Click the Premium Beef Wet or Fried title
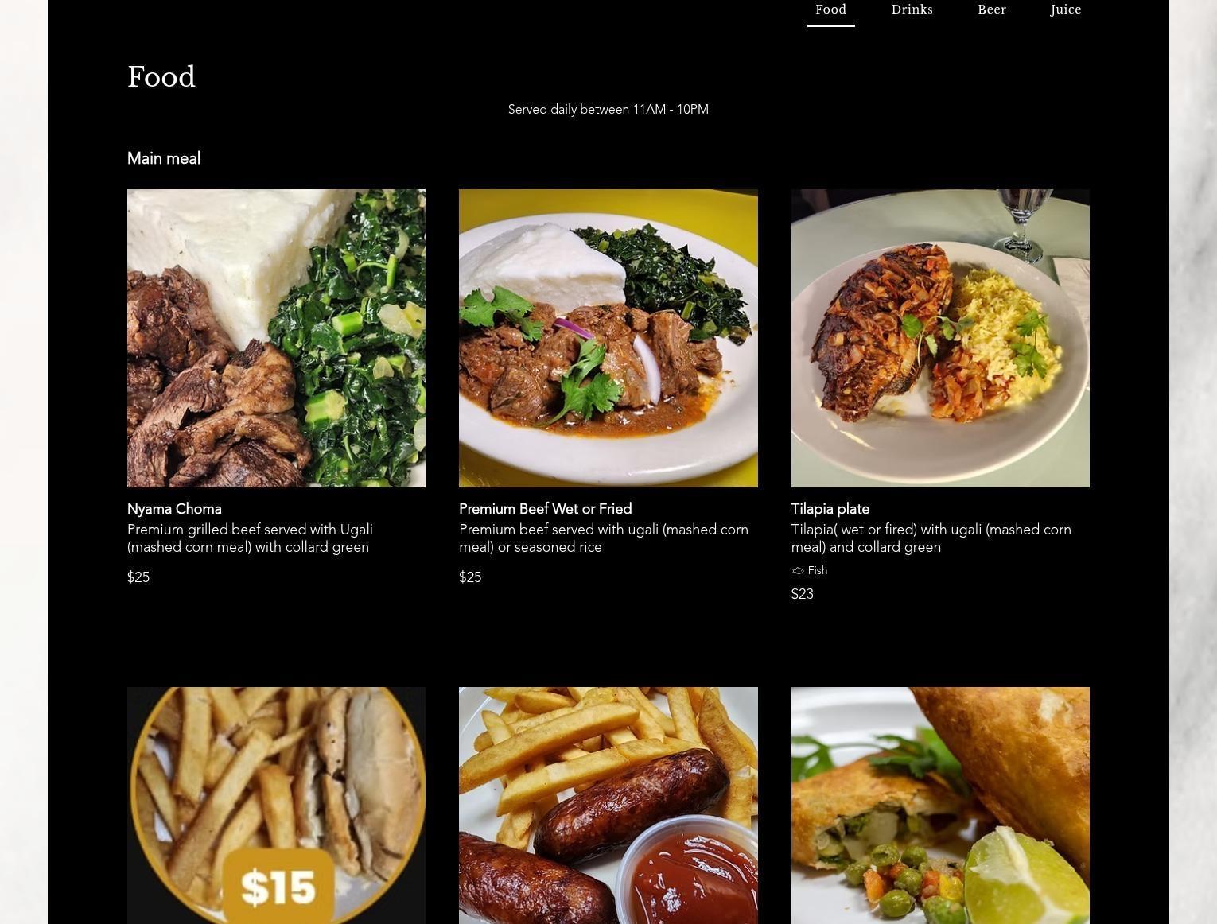Screen dimensions: 1217x924 coord(545,509)
